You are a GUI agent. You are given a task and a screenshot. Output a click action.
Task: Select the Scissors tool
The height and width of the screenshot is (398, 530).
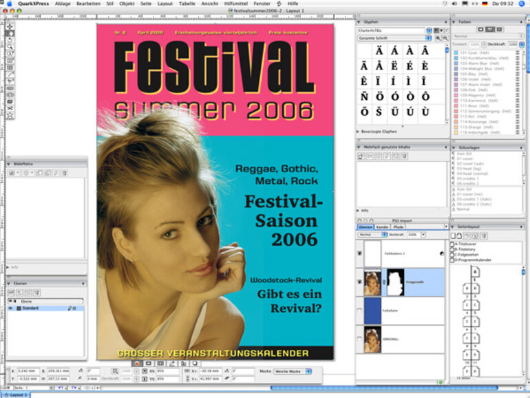tap(10, 108)
